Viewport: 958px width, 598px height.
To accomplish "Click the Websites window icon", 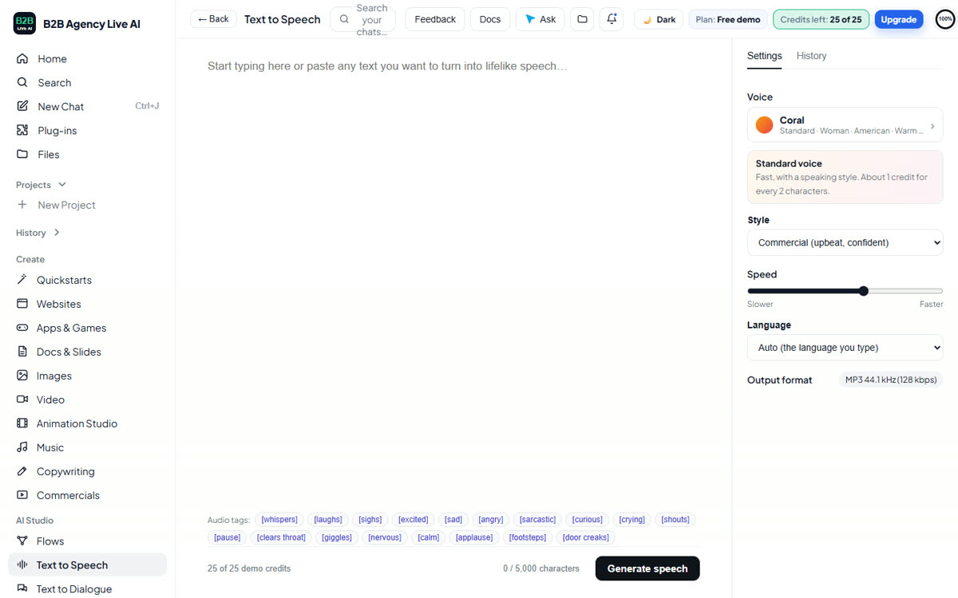I will [x=22, y=304].
